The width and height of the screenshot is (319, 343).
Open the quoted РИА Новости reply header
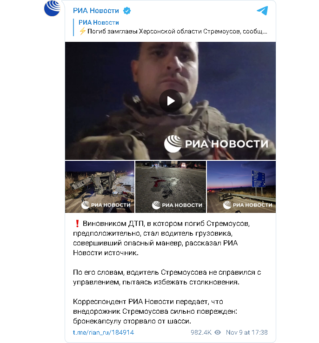(x=99, y=22)
